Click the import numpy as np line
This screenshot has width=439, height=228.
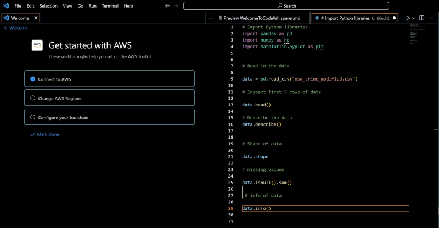click(x=266, y=40)
